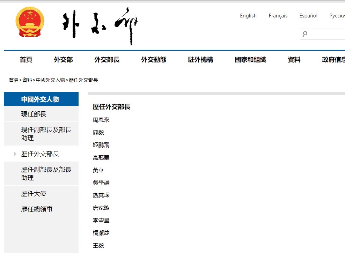Open the 首頁 nav menu item
The height and width of the screenshot is (253, 345).
26,60
